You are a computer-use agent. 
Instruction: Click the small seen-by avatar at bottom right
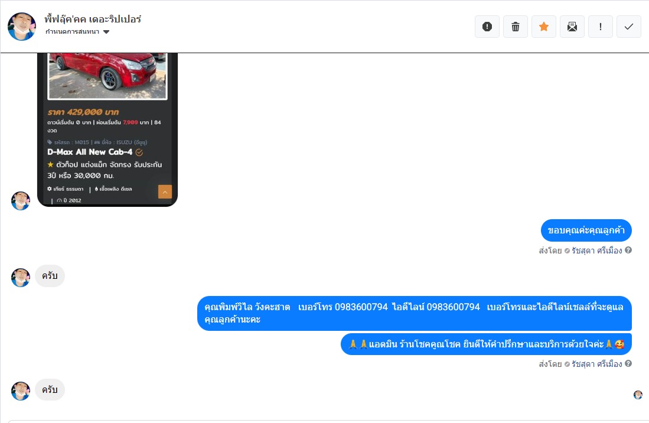pyautogui.click(x=638, y=395)
